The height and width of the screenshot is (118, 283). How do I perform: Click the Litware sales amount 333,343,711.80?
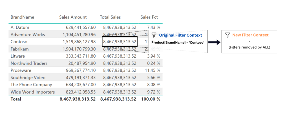click(81, 56)
